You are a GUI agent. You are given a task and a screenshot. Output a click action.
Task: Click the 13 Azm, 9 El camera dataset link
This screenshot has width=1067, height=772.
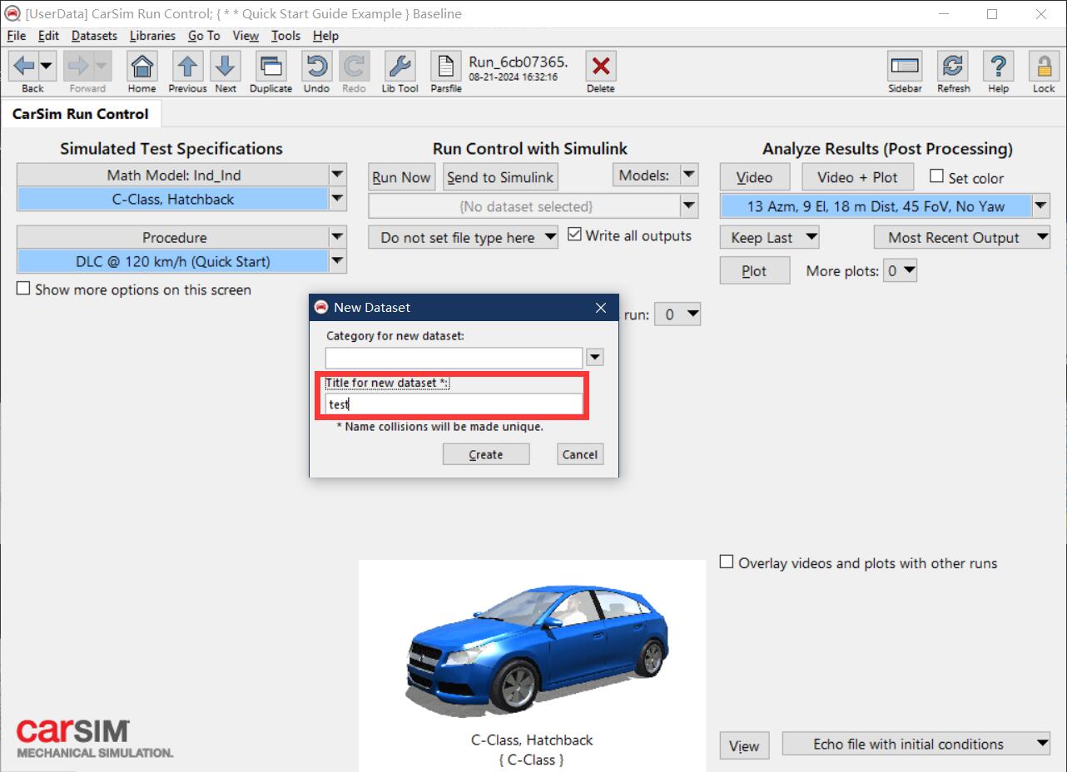pos(876,206)
